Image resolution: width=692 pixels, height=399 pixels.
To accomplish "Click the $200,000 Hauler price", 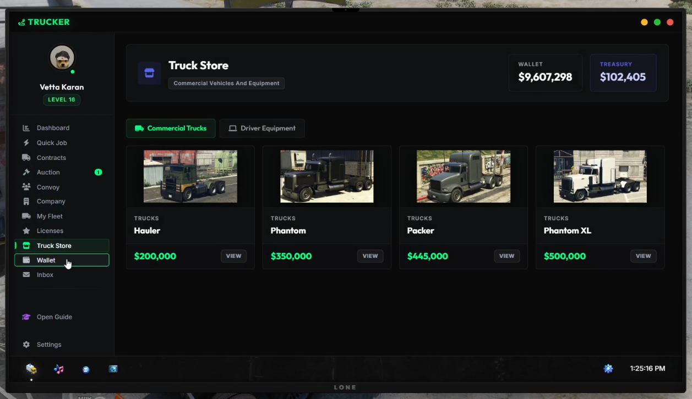I will click(155, 256).
